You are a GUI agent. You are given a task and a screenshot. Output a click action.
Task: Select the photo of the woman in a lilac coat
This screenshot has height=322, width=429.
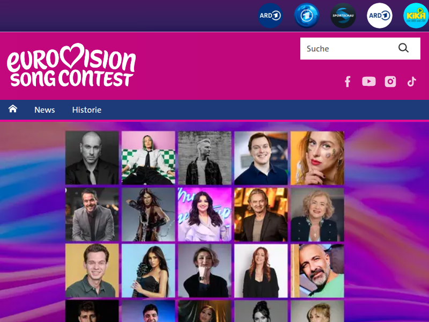[x=205, y=214]
